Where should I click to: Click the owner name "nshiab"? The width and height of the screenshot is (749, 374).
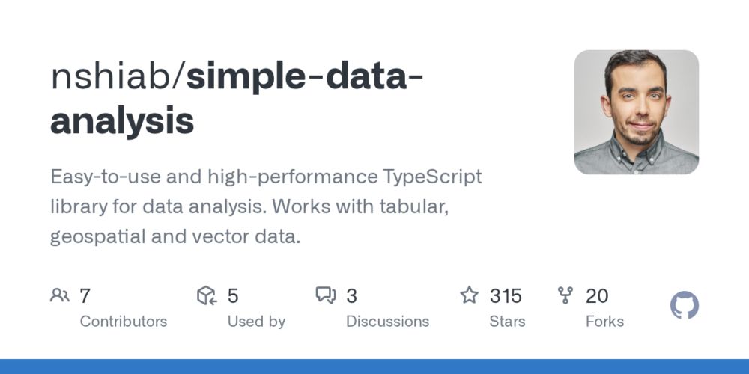click(x=112, y=77)
